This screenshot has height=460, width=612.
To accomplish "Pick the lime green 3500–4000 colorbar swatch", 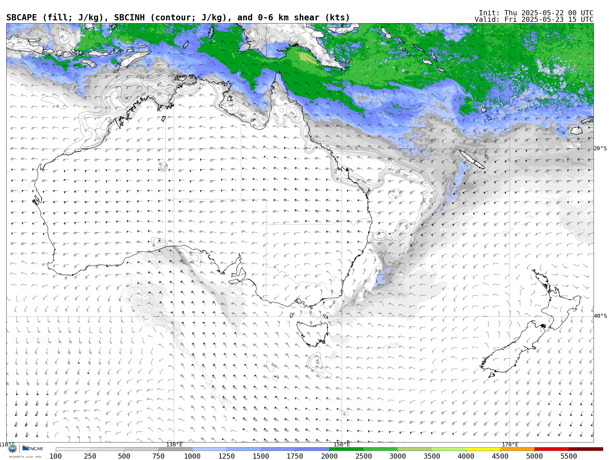I will (449, 449).
